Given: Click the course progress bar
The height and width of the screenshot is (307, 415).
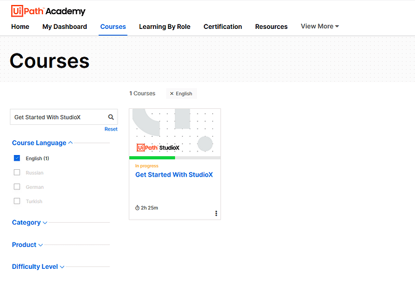Looking at the screenshot, I should 175,158.
